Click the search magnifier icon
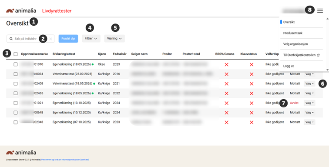This screenshot has width=329, height=167. [x=11, y=39]
